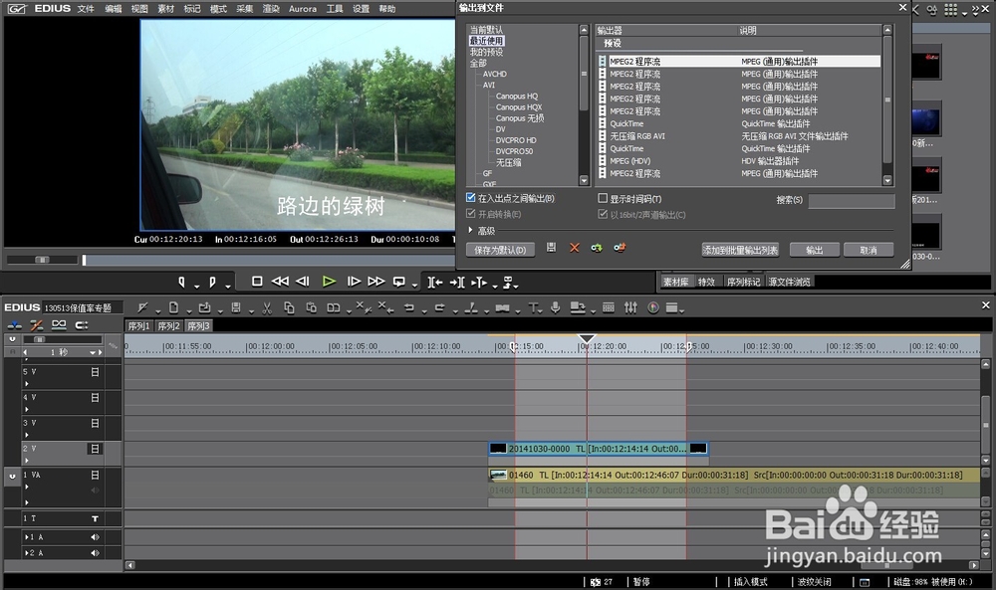Click the '搜索' search input field
996x590 pixels.
pyautogui.click(x=852, y=201)
